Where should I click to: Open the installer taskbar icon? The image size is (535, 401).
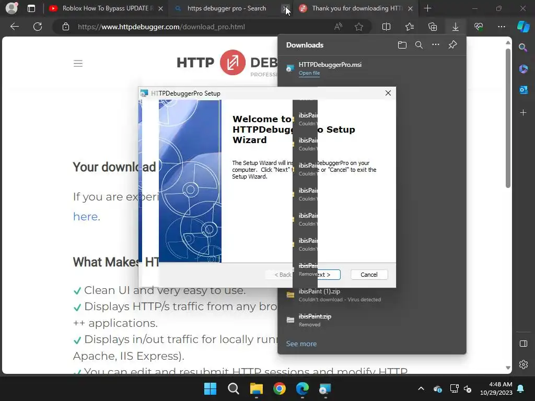point(325,388)
